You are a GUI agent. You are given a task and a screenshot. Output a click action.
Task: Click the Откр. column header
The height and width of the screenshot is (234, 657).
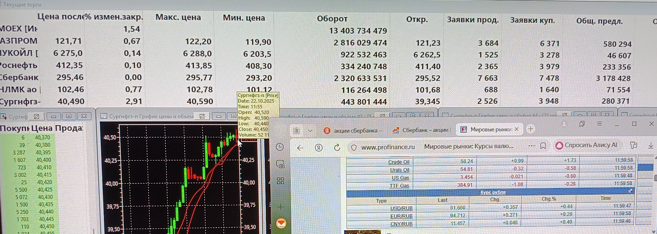click(x=417, y=20)
